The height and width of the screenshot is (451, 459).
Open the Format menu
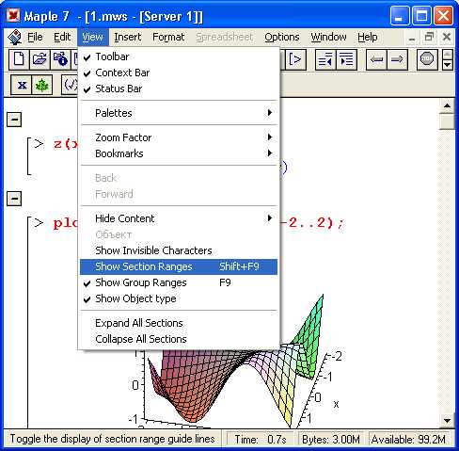pos(168,37)
